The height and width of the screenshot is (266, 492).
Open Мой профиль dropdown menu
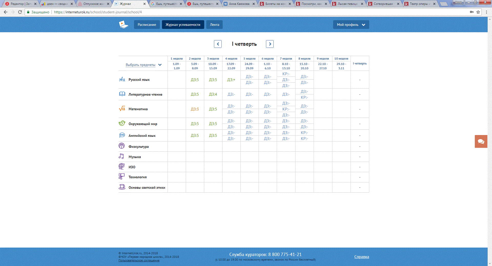[351, 25]
